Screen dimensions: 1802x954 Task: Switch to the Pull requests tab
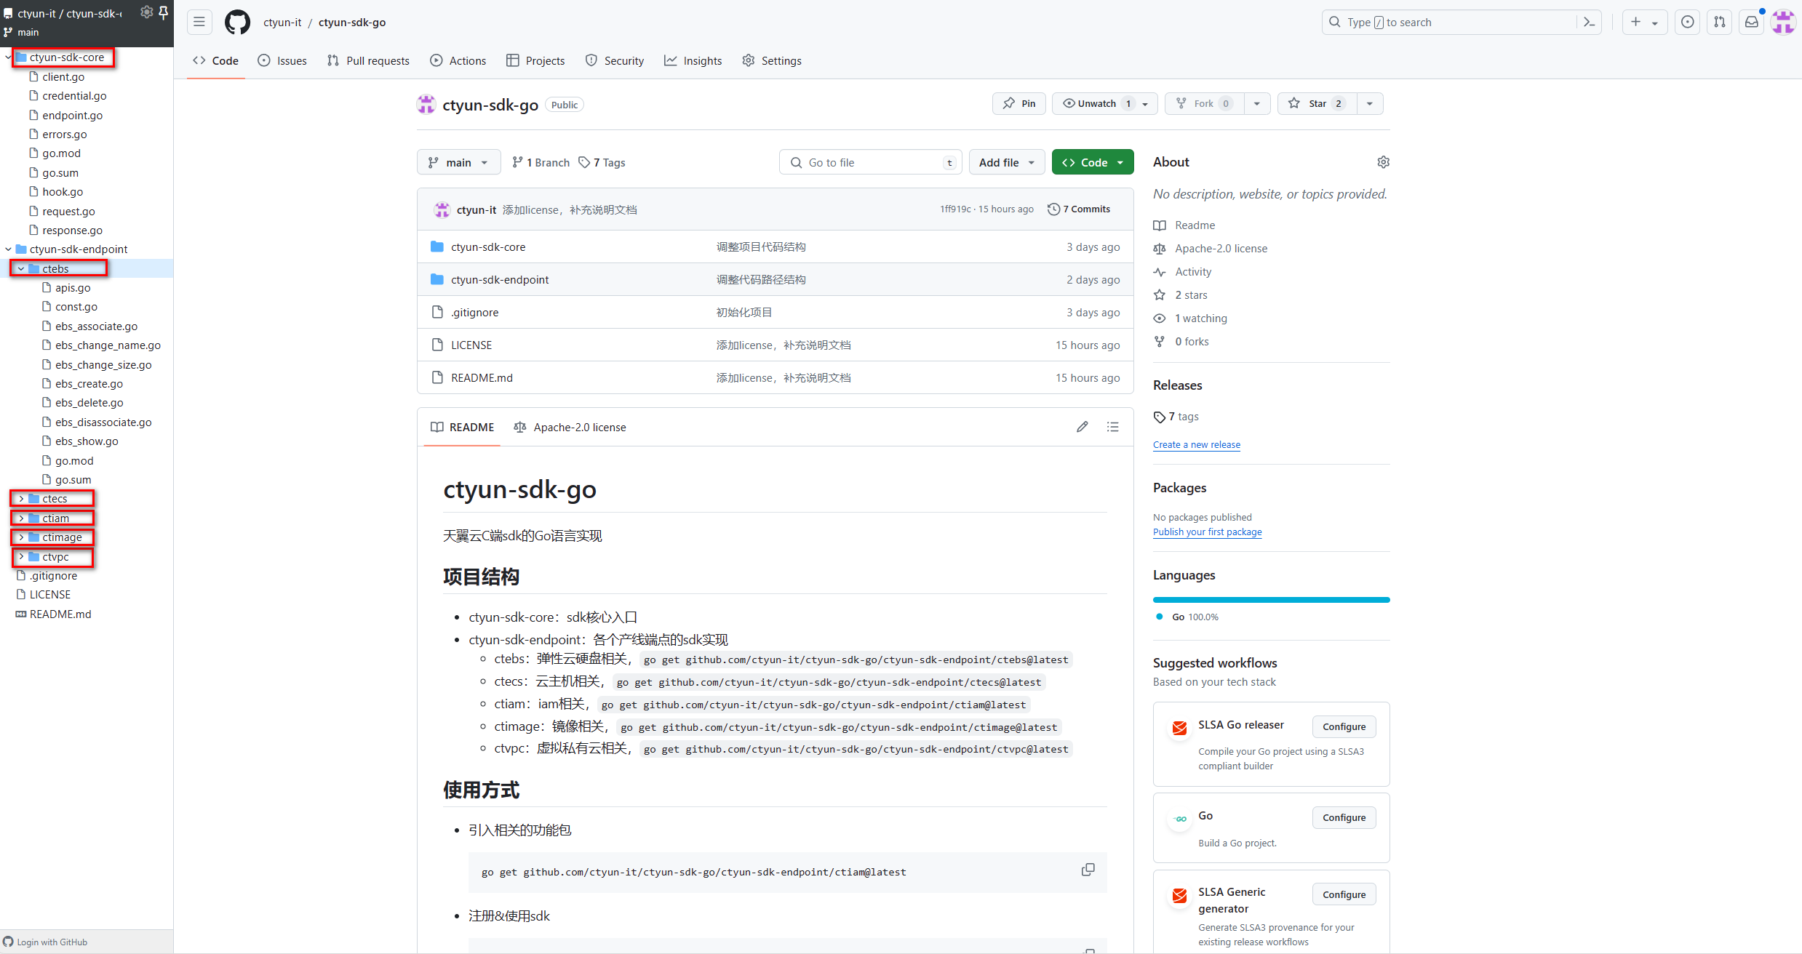click(368, 61)
